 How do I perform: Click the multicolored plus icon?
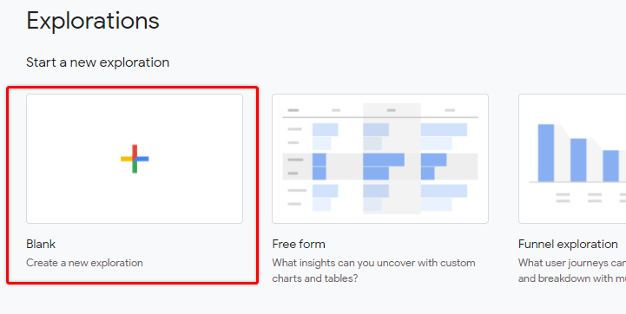[135, 159]
